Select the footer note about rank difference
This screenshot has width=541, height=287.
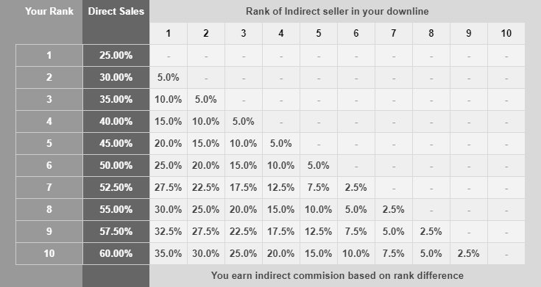(337, 276)
